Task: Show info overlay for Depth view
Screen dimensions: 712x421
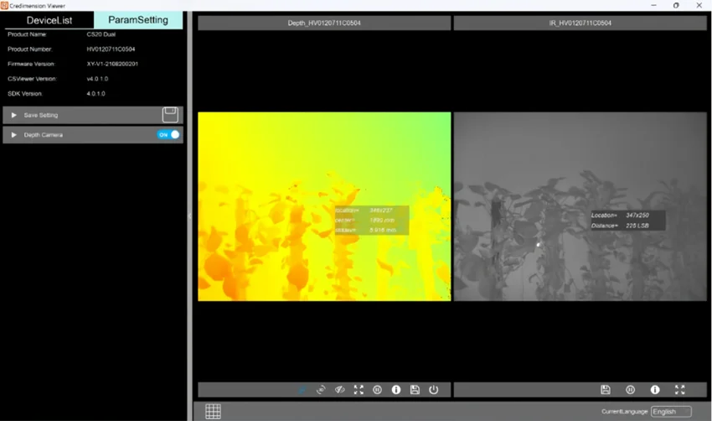Action: (396, 390)
